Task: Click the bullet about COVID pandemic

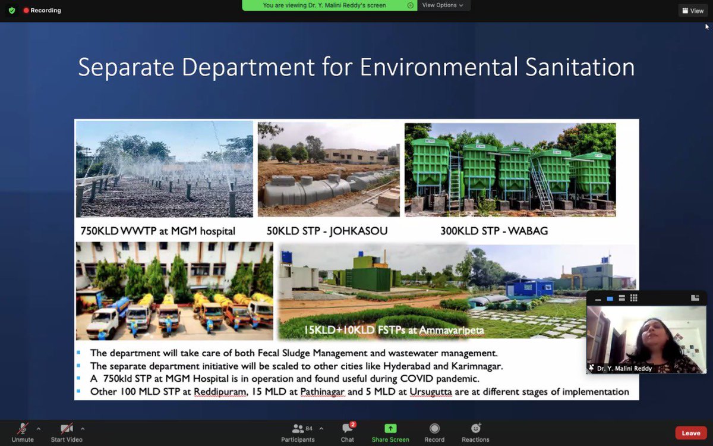Action: (x=285, y=379)
